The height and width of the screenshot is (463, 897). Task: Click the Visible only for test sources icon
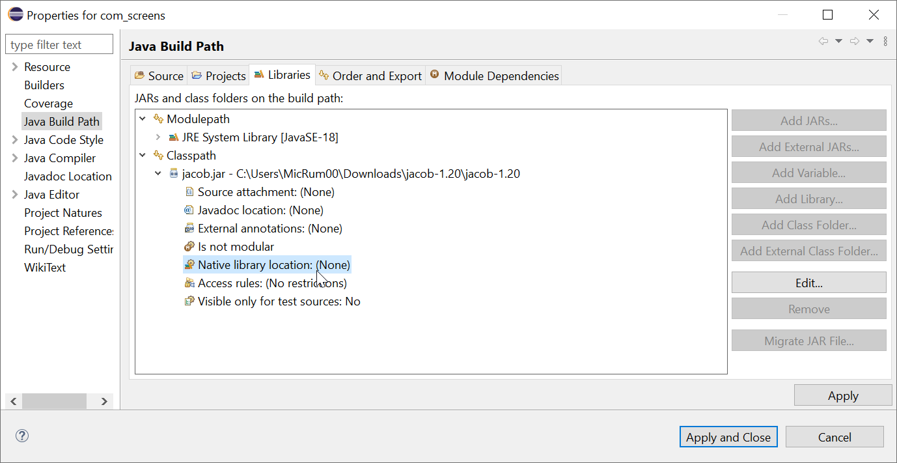[x=189, y=301]
